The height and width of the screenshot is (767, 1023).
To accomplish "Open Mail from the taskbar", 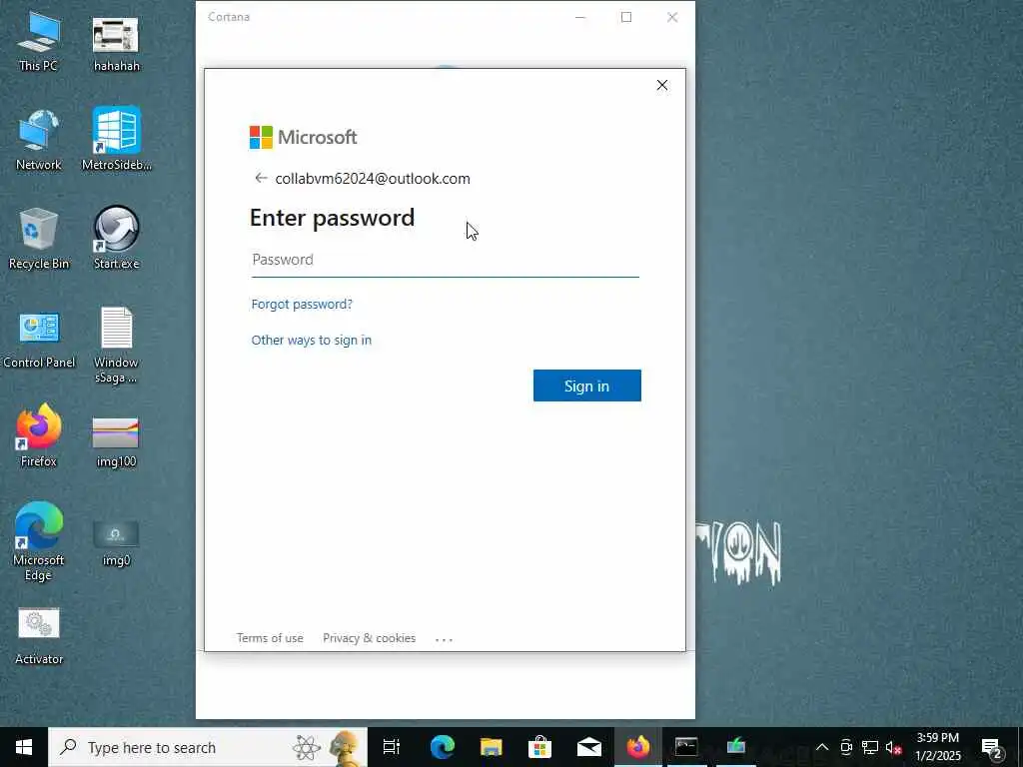I will tap(588, 747).
